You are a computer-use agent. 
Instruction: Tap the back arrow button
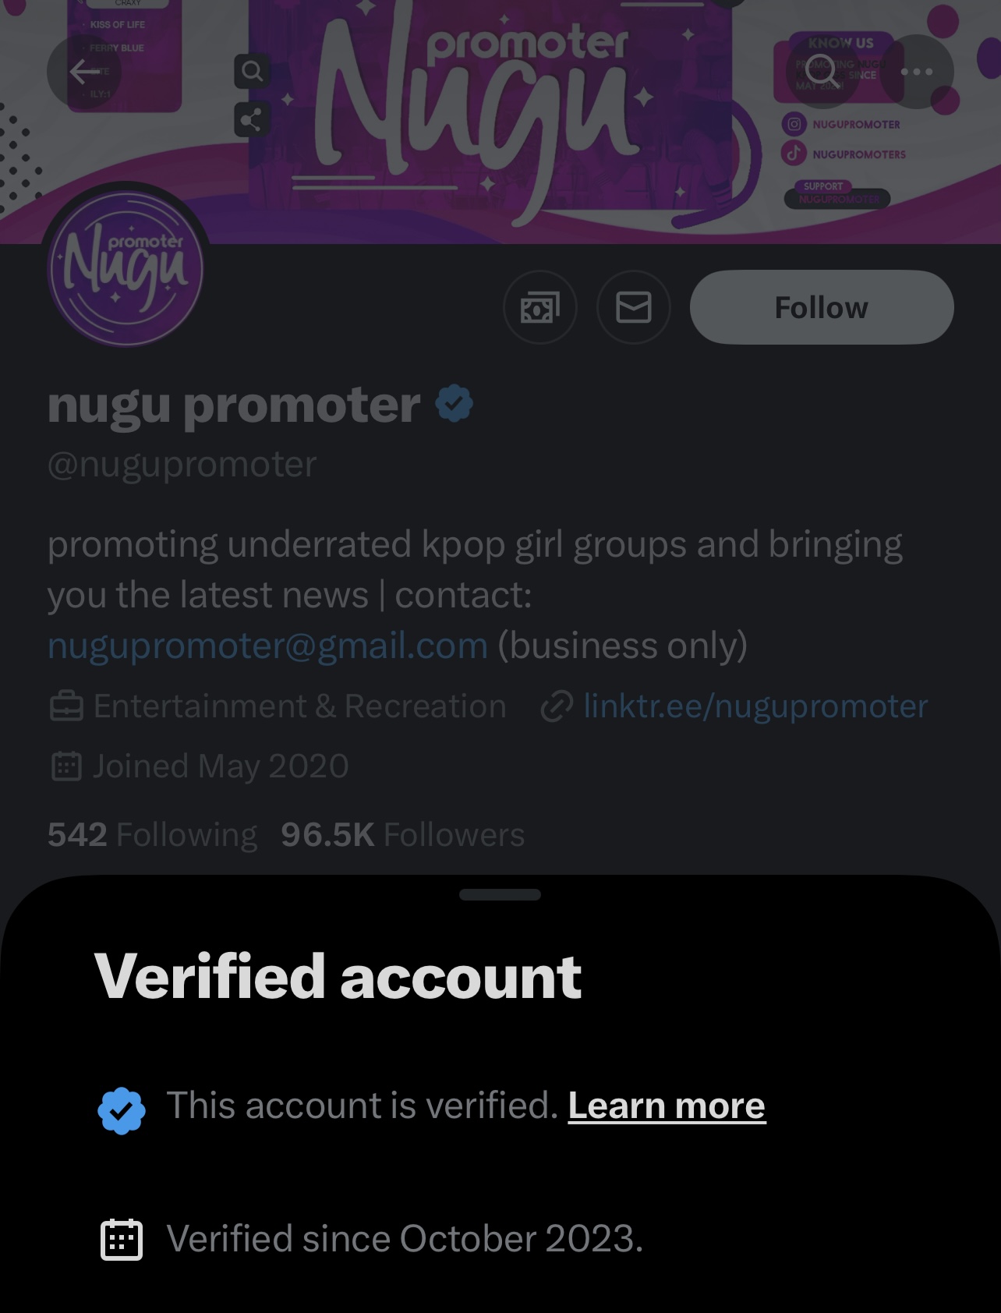(84, 72)
